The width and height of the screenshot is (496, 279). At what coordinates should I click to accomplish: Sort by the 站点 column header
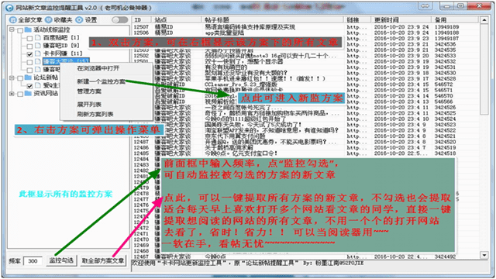click(176, 20)
